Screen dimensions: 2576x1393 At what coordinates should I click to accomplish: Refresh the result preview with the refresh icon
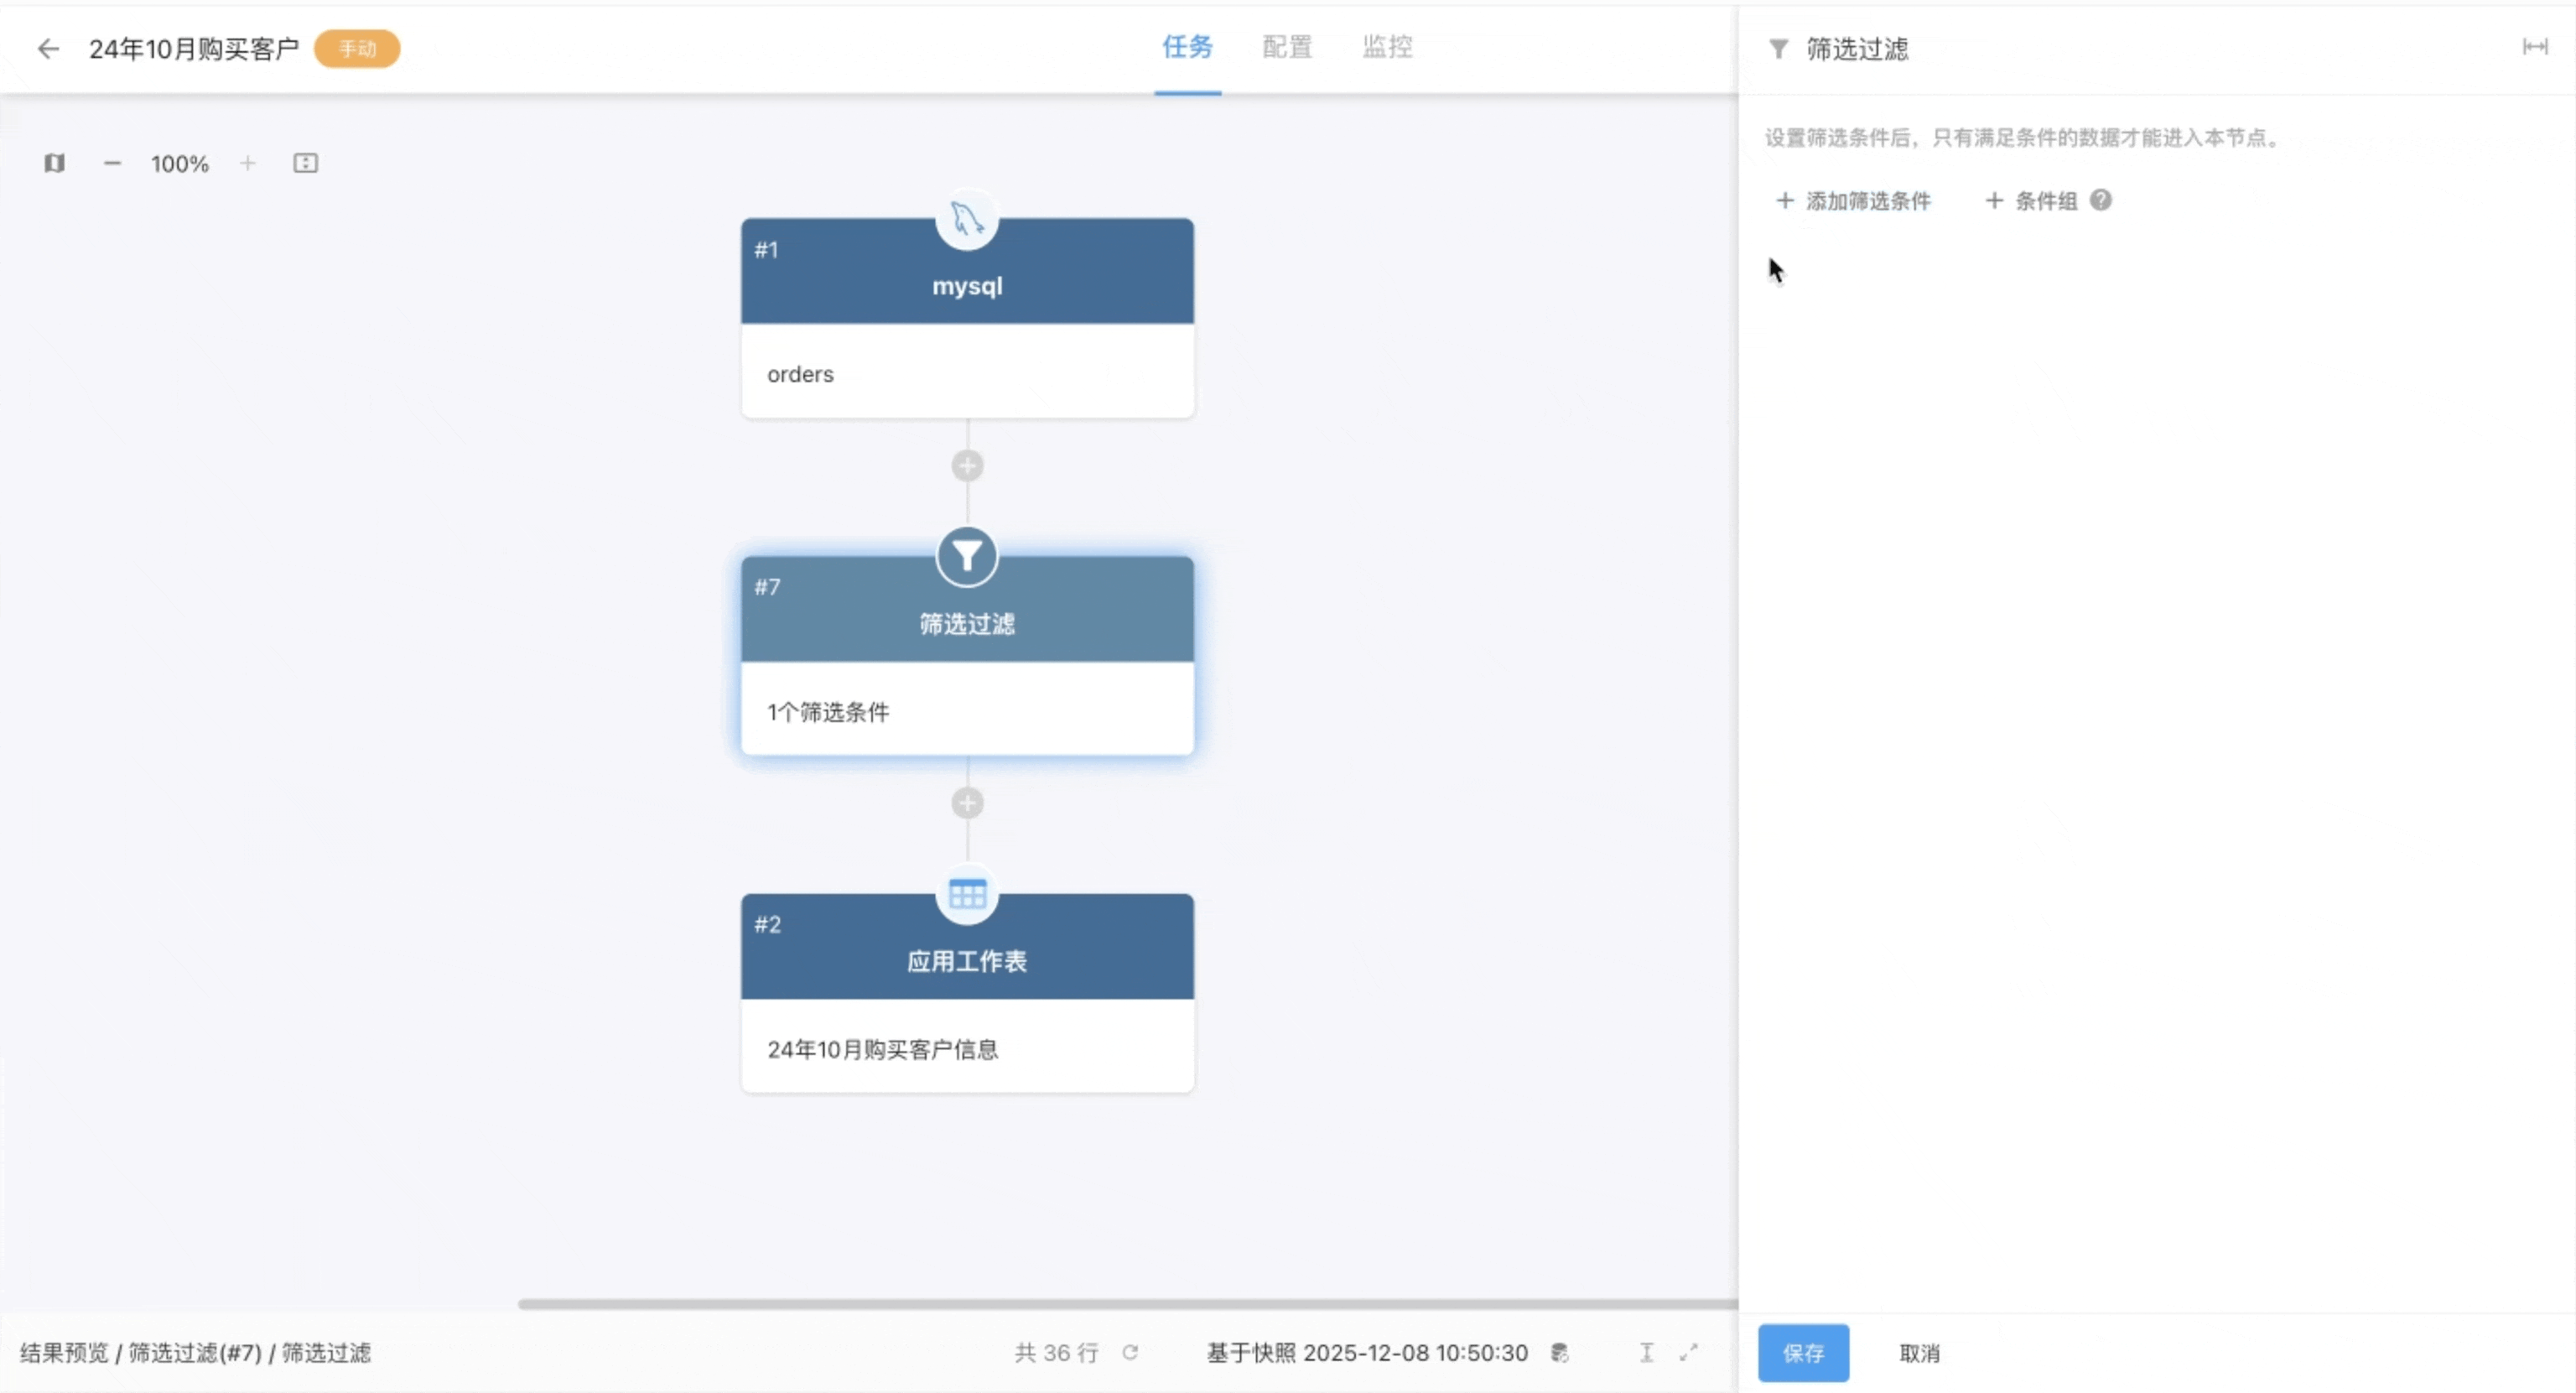(1132, 1352)
